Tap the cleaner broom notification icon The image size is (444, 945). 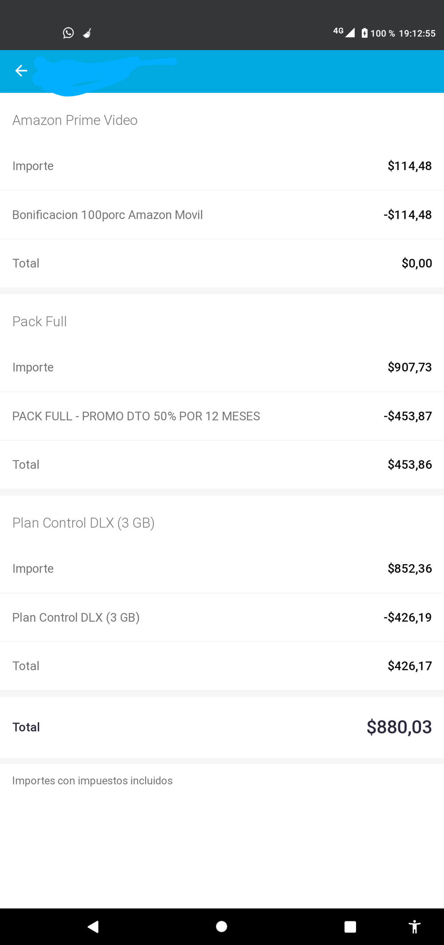tap(87, 33)
